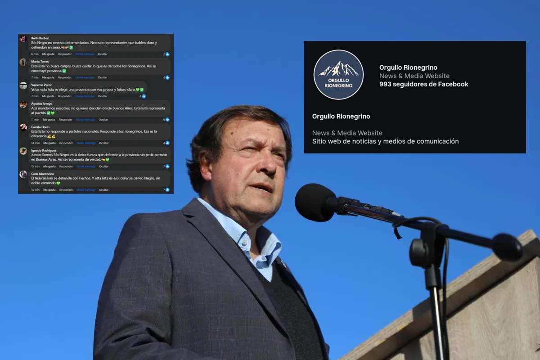Image resolution: width=540 pixels, height=360 pixels.
Task: Click 'Sitio web de noticias y medios de comunicación'
Action: (x=386, y=141)
